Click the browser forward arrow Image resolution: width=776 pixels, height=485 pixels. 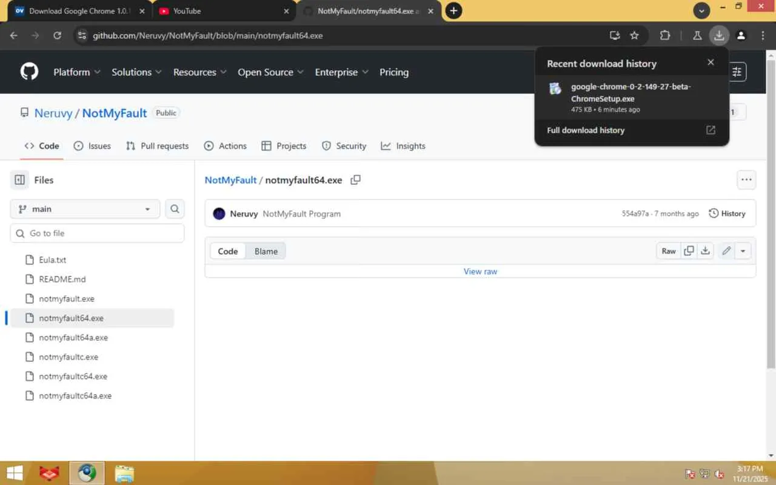coord(35,36)
